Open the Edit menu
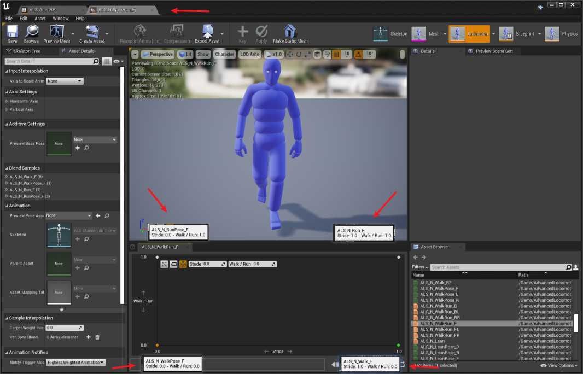The height and width of the screenshot is (374, 583). 24,18
